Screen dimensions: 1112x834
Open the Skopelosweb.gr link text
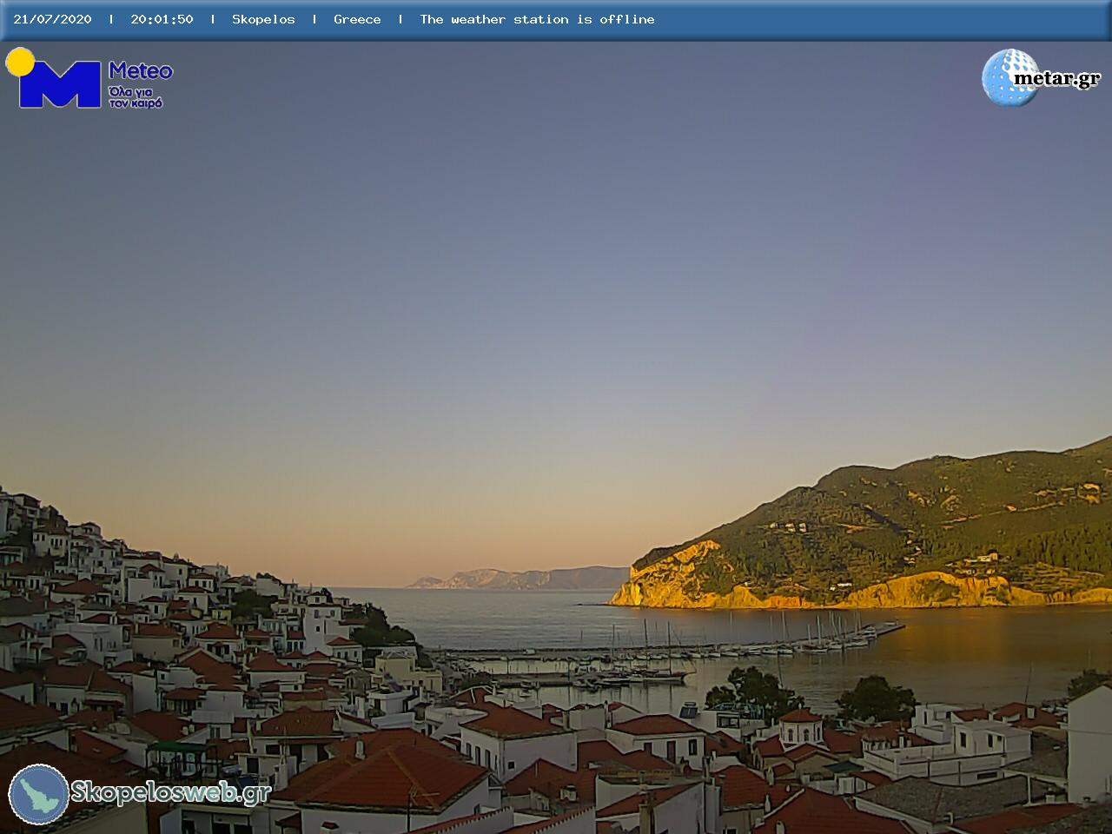(170, 792)
